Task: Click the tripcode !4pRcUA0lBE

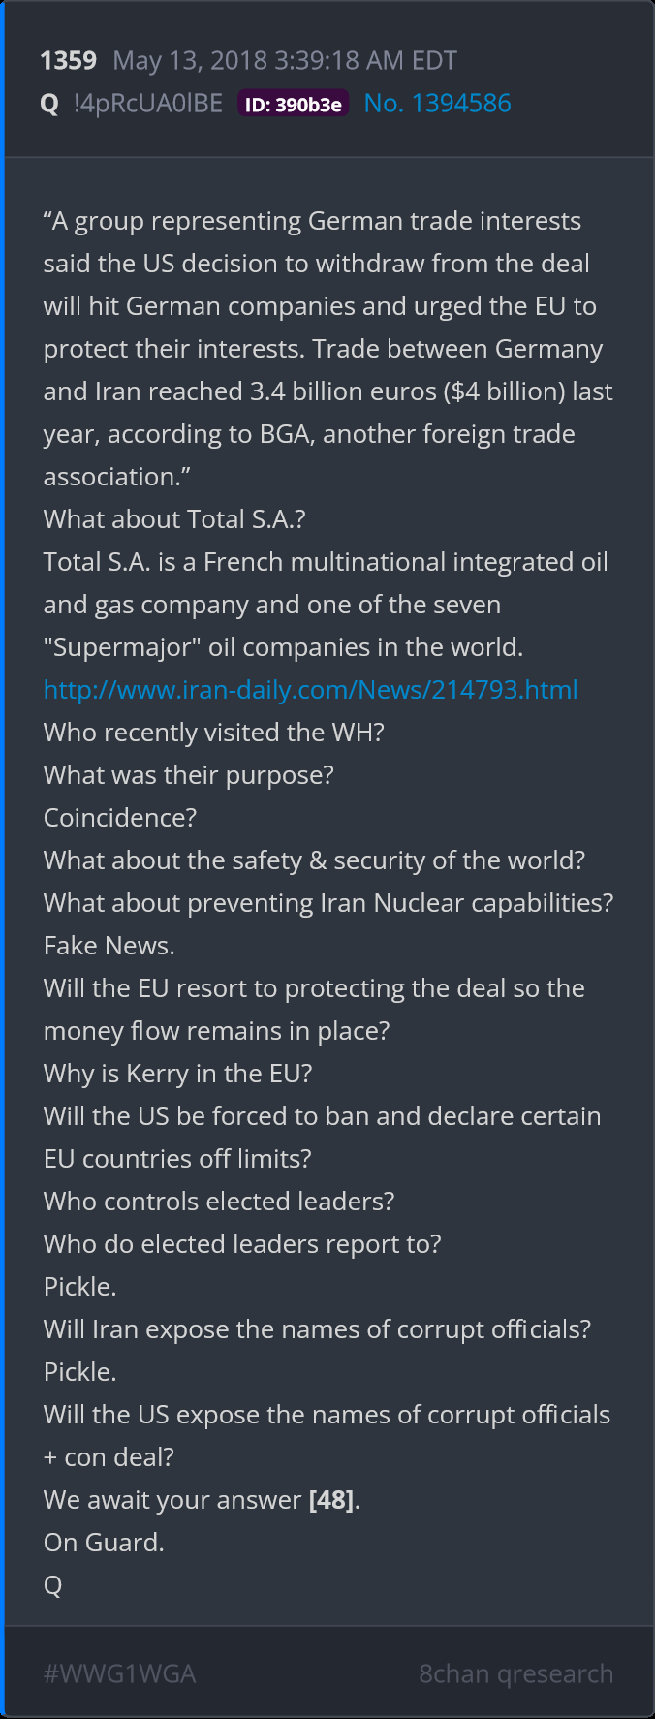Action: [x=148, y=104]
